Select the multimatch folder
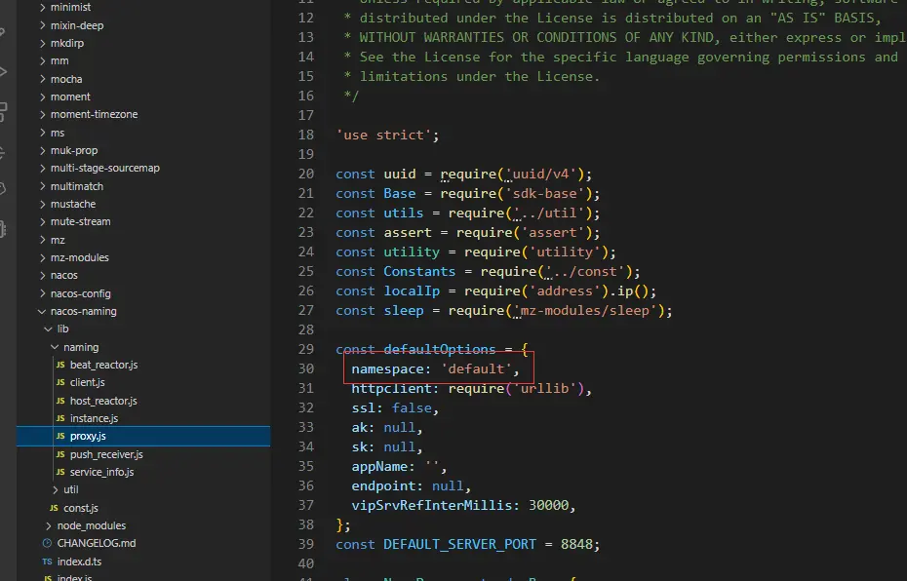Viewport: 907px width, 581px height. [x=77, y=186]
